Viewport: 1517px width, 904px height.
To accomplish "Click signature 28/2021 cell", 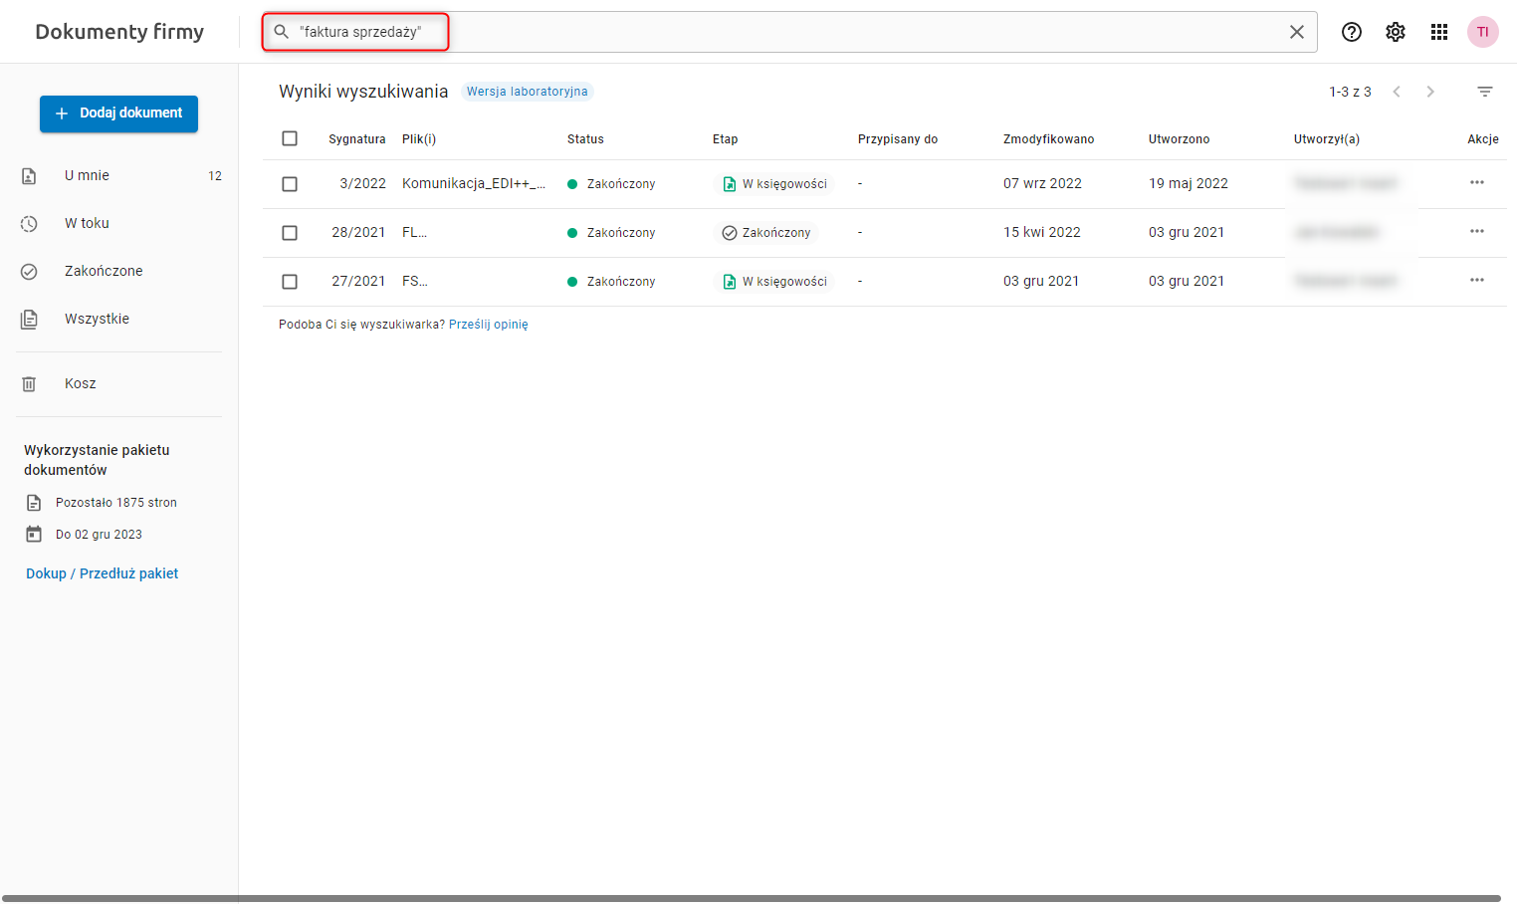I will [358, 233].
